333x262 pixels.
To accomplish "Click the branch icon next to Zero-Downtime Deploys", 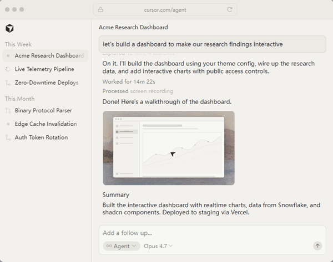I will (8, 83).
